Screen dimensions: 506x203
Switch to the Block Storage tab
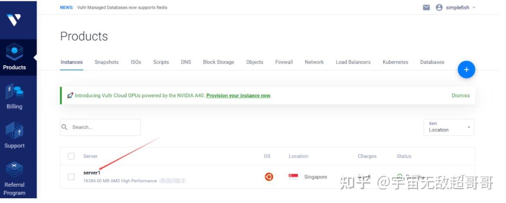point(218,62)
